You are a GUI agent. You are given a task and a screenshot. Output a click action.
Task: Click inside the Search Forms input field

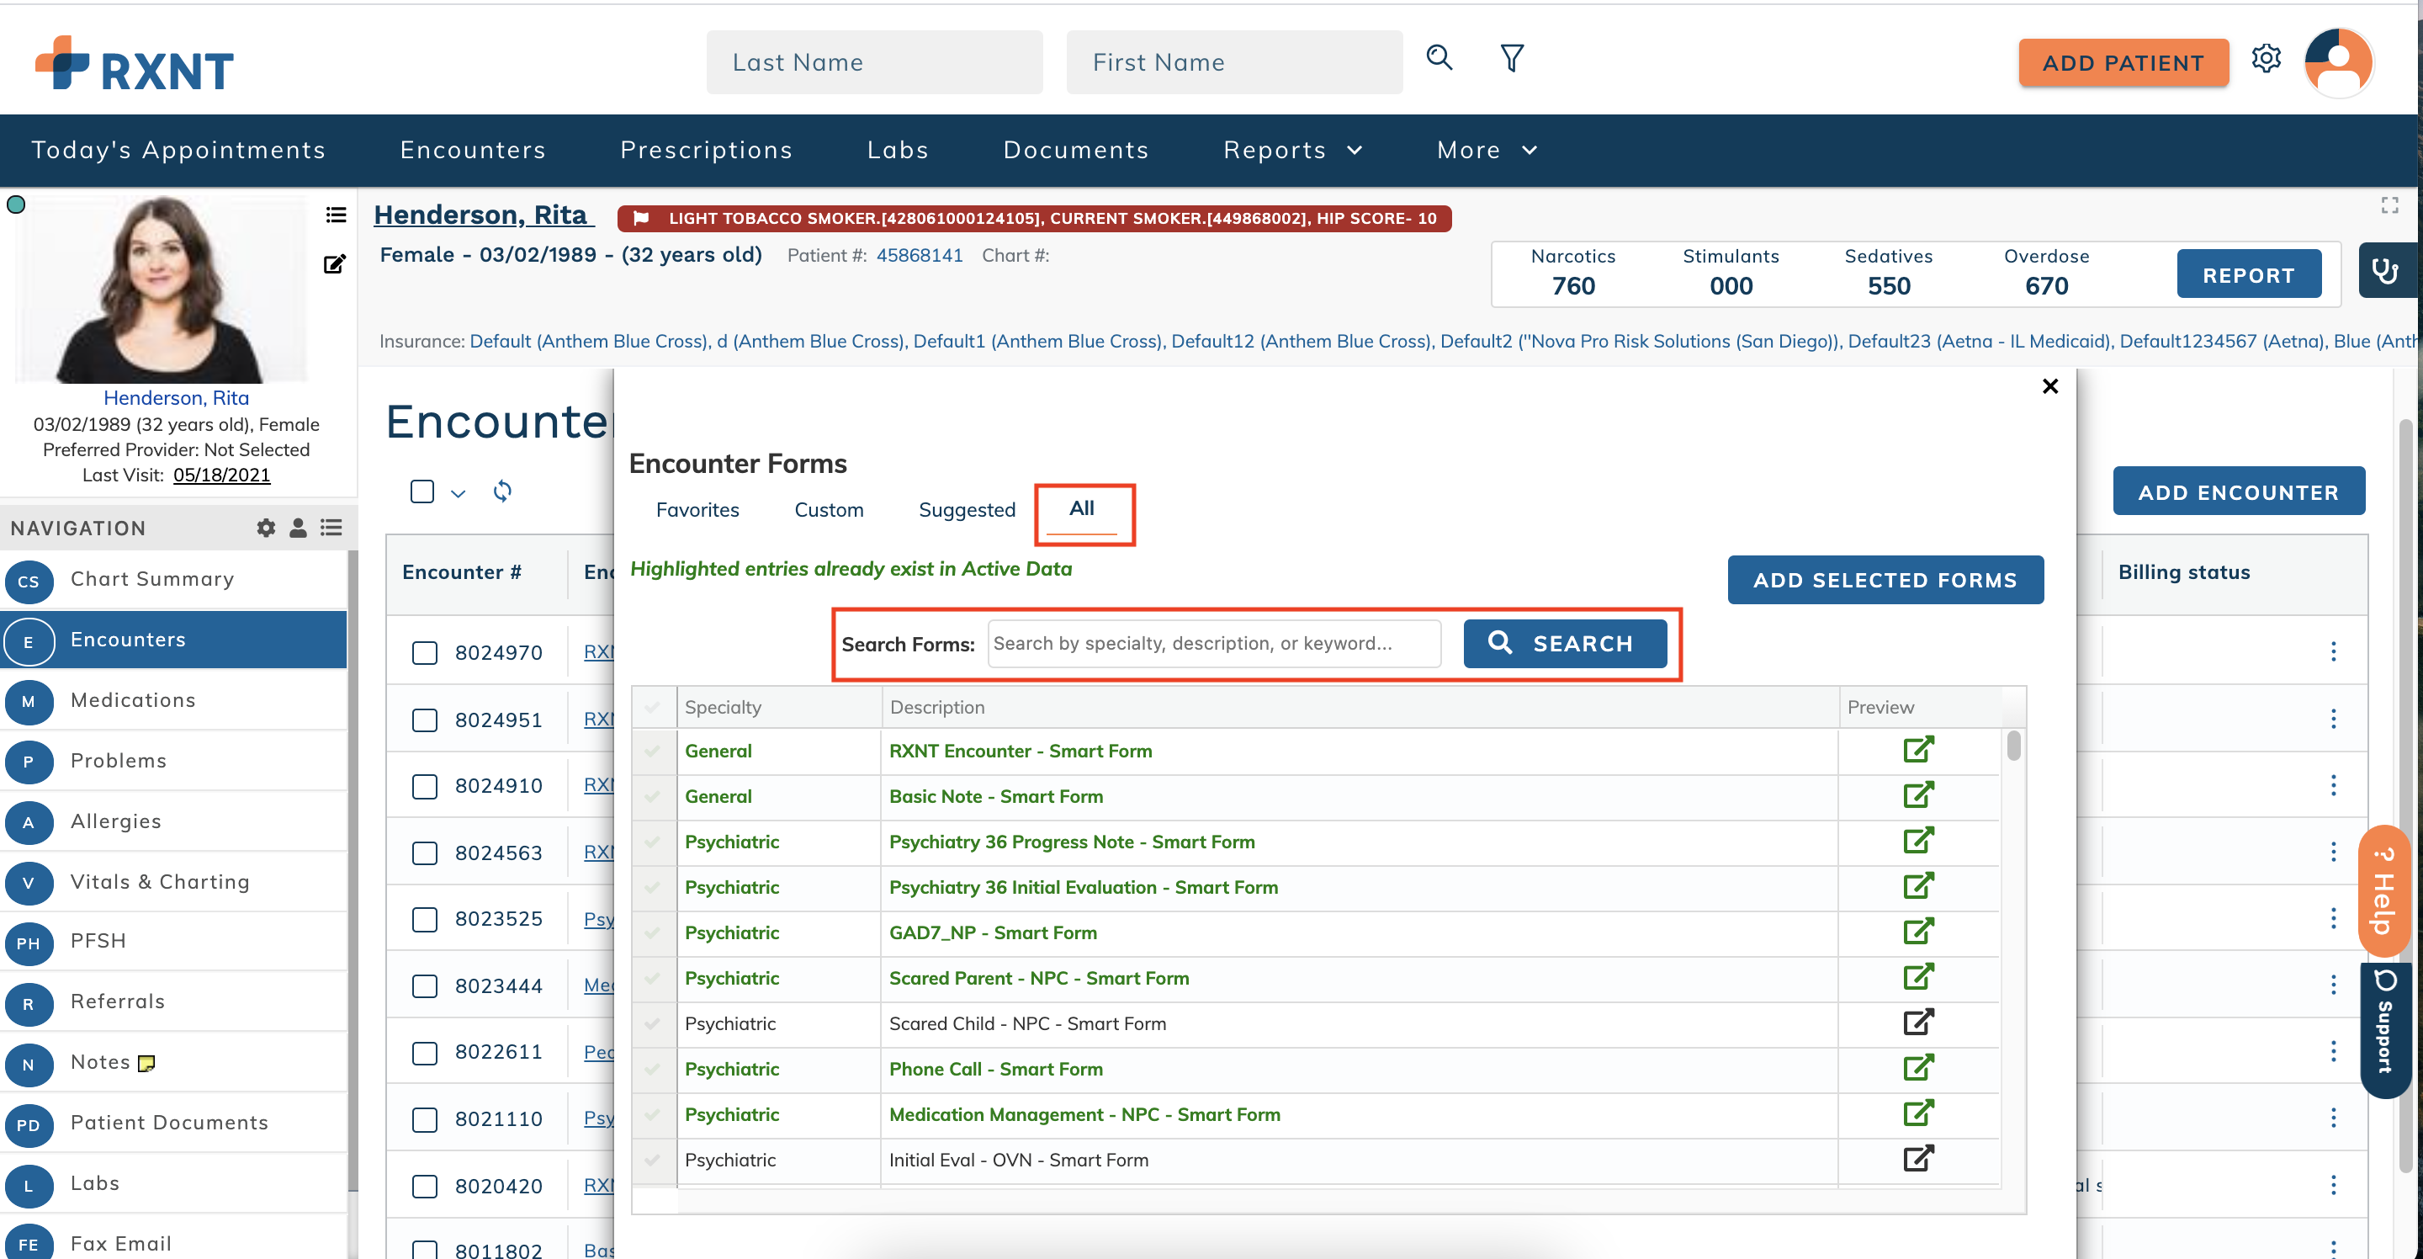[1213, 644]
